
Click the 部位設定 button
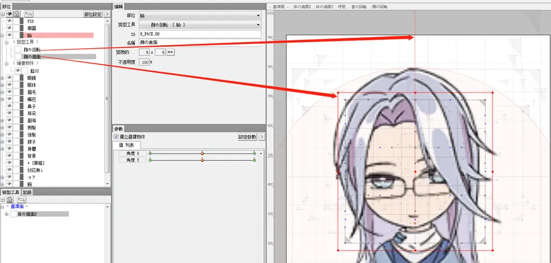(x=93, y=14)
